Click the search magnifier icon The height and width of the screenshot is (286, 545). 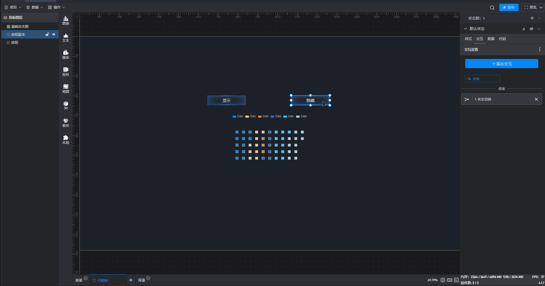pyautogui.click(x=492, y=7)
